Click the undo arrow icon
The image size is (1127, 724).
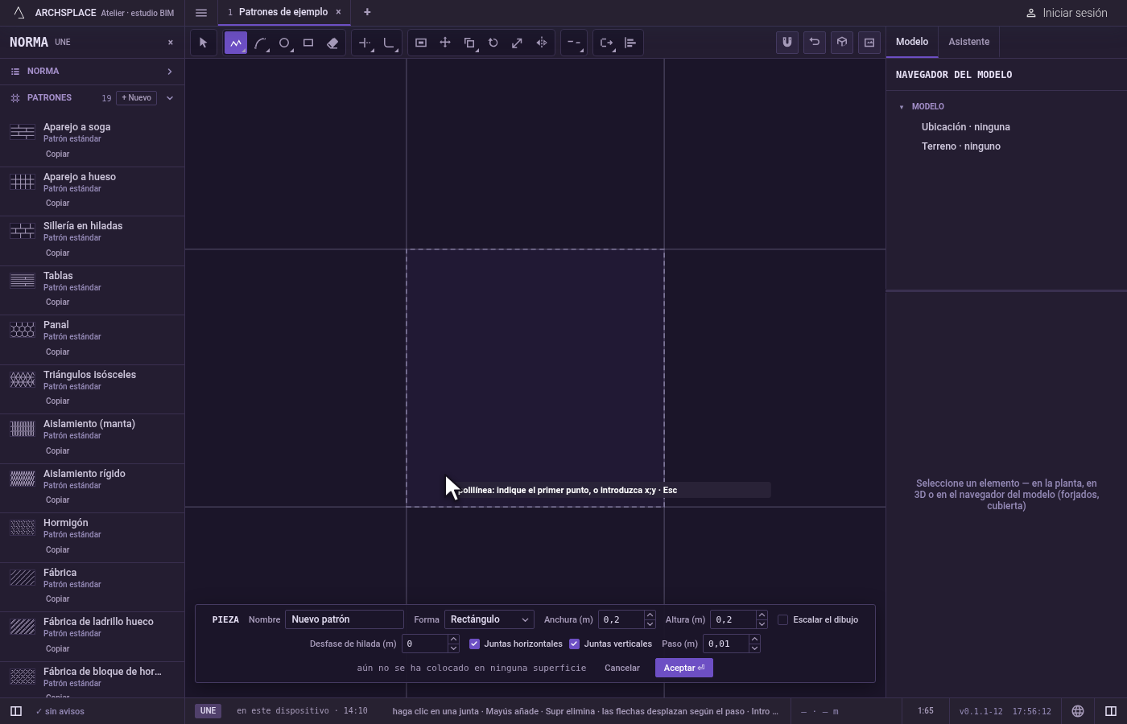coord(815,43)
